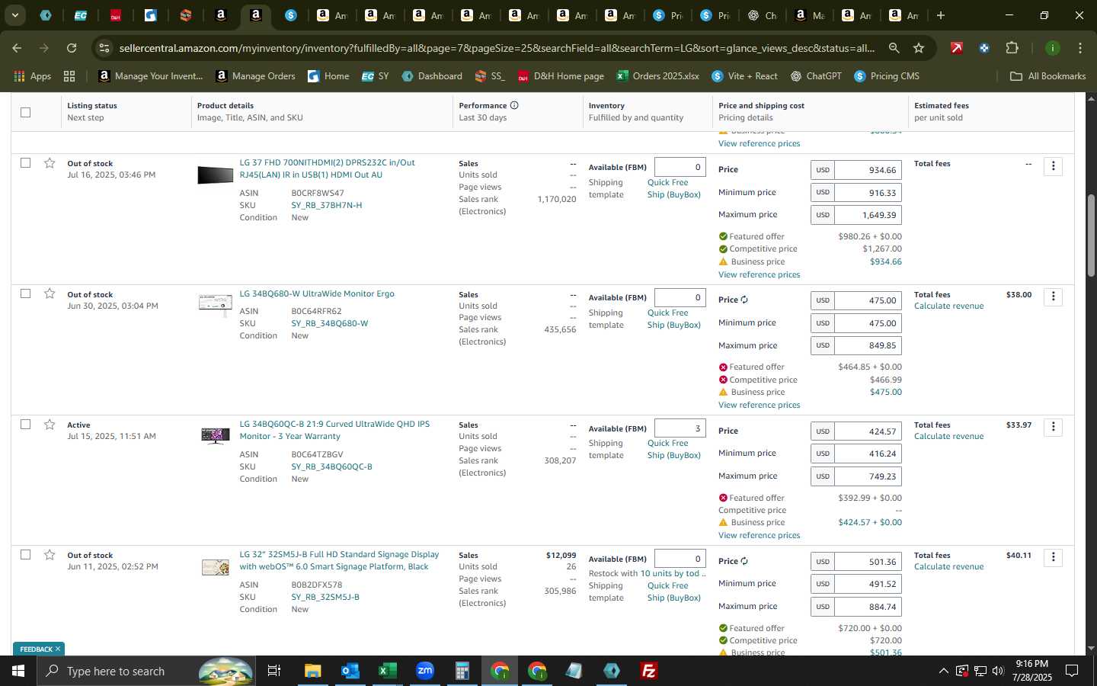
Task: Edit the Minimum price field 491.52
Action: pyautogui.click(x=868, y=584)
